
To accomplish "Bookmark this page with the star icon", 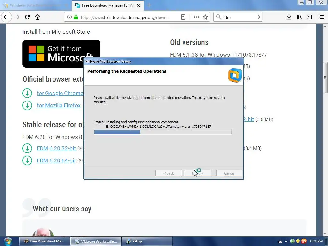I will click(205, 17).
